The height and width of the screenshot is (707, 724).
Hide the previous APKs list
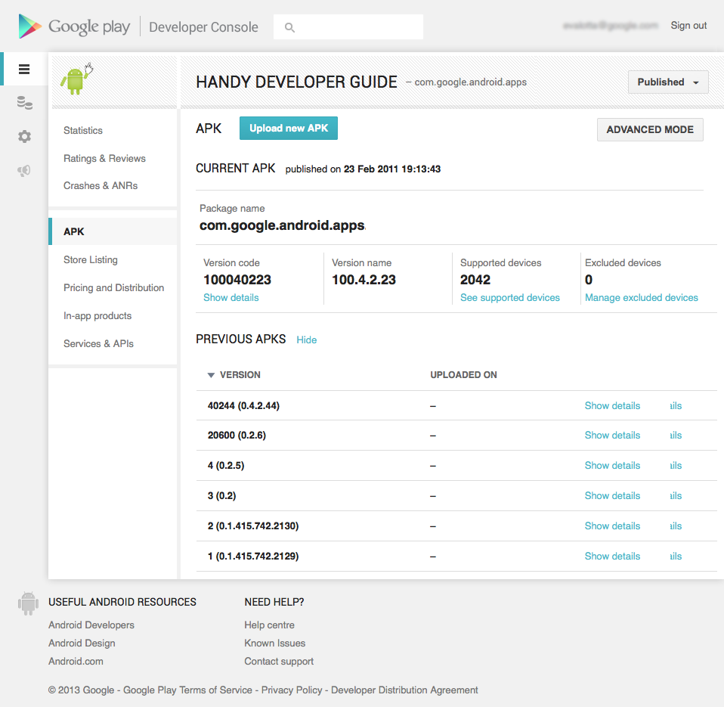307,340
